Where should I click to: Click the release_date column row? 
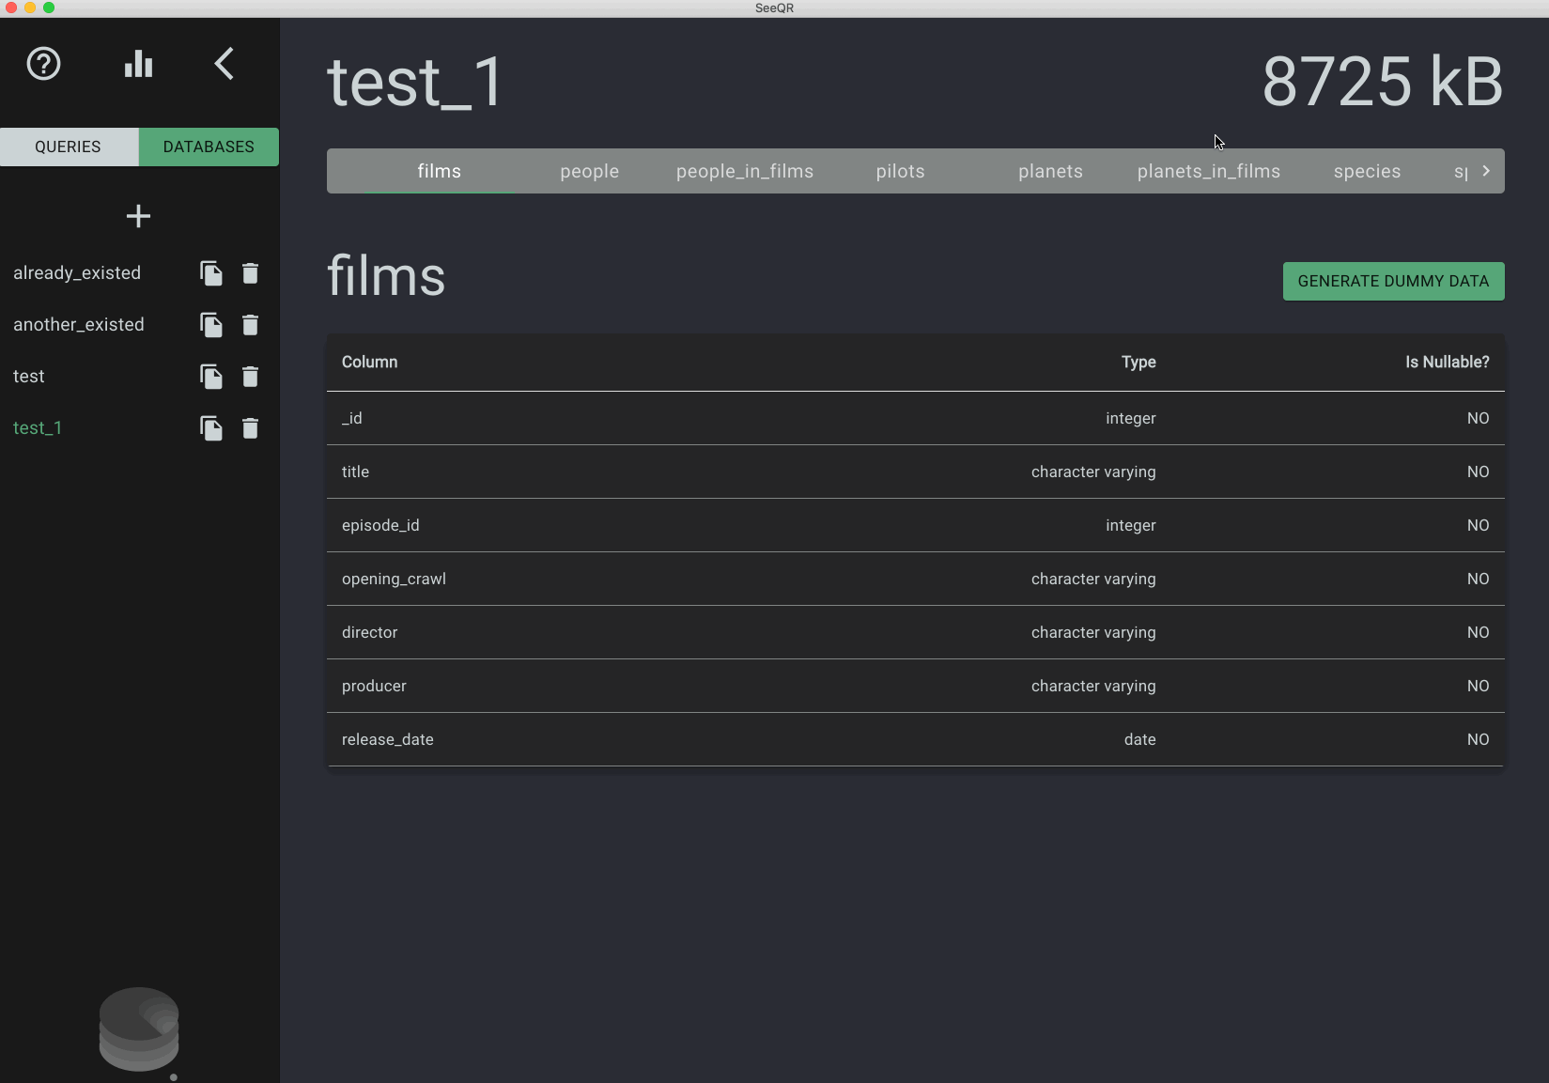916,739
